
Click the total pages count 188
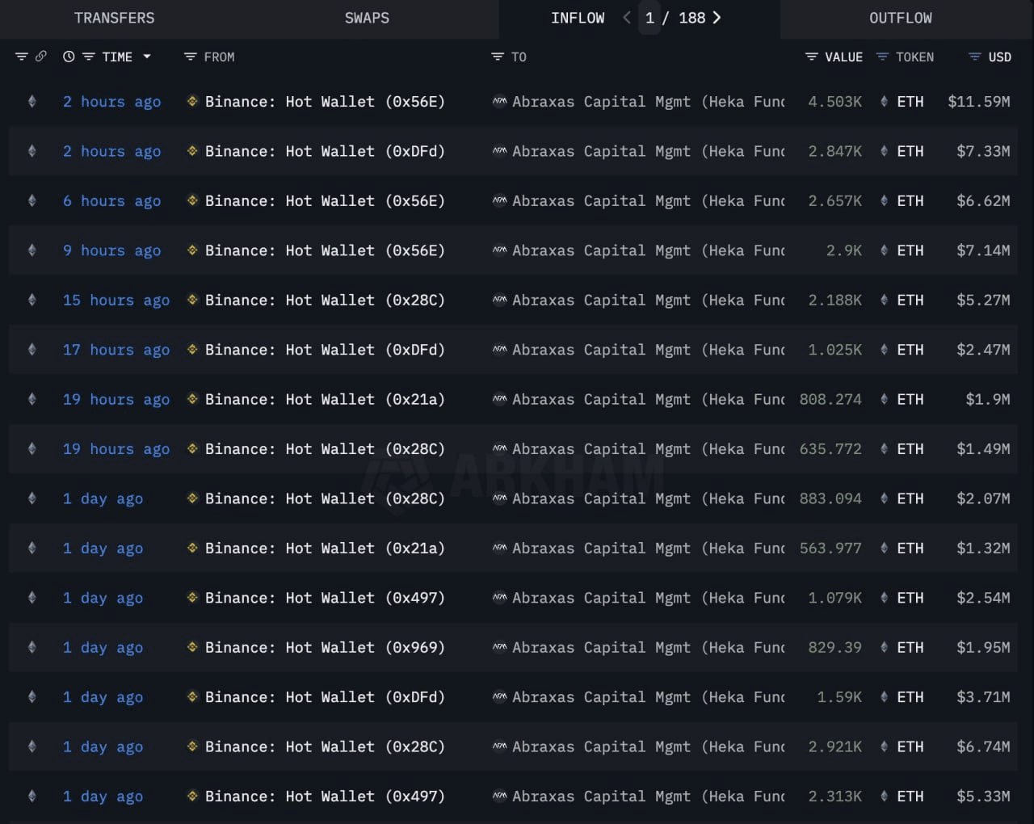(691, 18)
